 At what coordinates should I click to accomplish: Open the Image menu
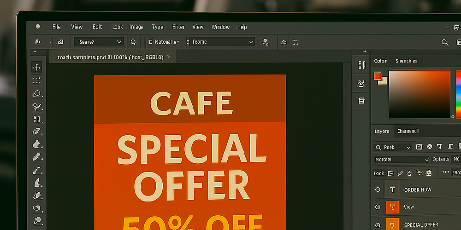coord(136,27)
